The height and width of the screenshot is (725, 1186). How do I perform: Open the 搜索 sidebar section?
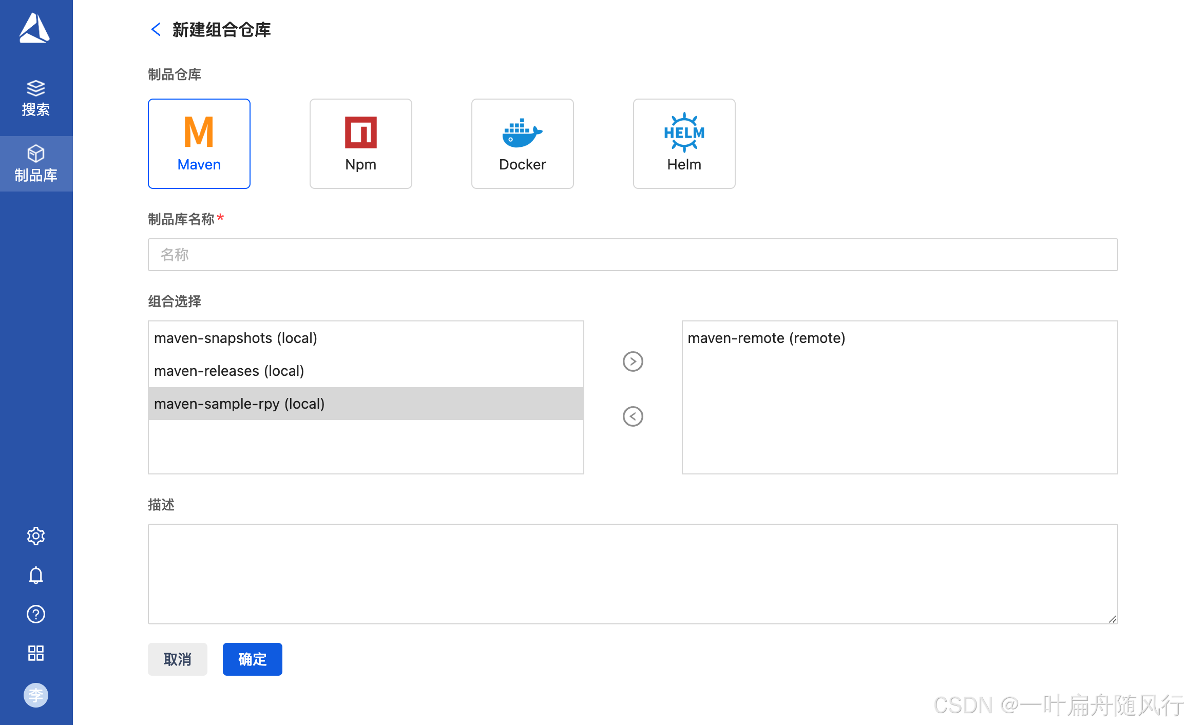point(36,99)
